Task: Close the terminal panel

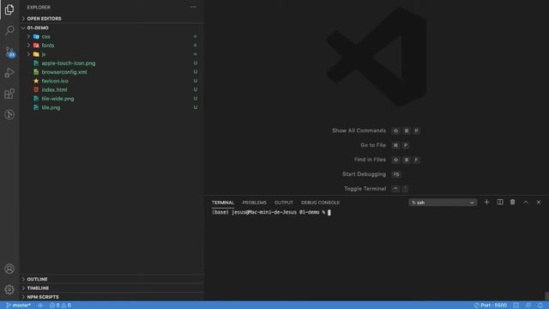Action: click(x=539, y=203)
